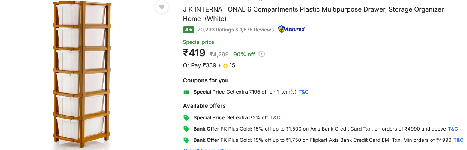Open T&C for ₹1,750 Flipkart Axis EMI offer
Screen dimensions: 467x150
pyautogui.click(x=458, y=140)
